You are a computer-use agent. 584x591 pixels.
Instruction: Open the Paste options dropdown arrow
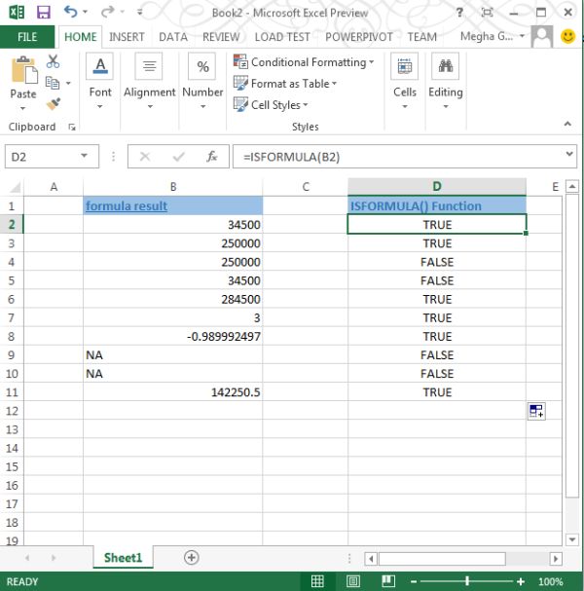point(23,108)
